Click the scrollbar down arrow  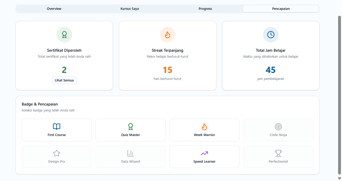(x=339, y=178)
